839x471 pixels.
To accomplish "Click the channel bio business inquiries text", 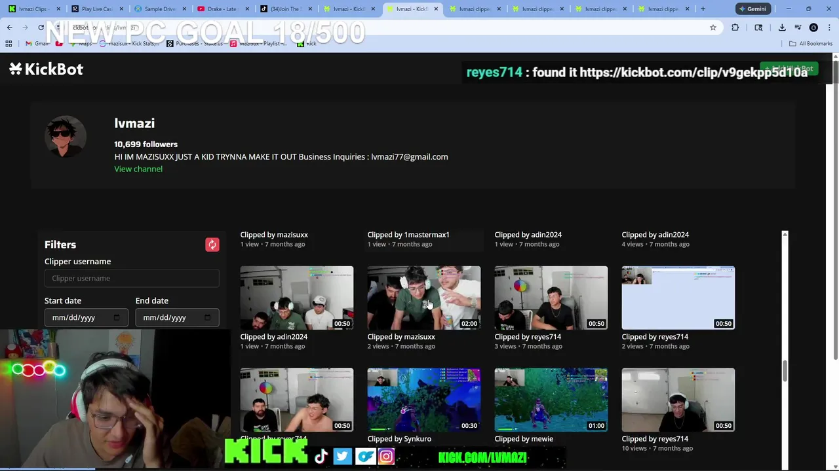I will (281, 157).
